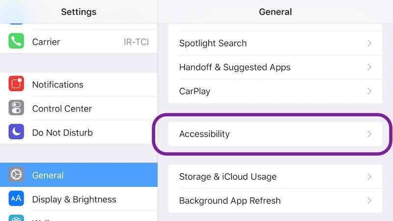Tap the green Carrier phone icon
This screenshot has height=221, width=393.
(16, 42)
